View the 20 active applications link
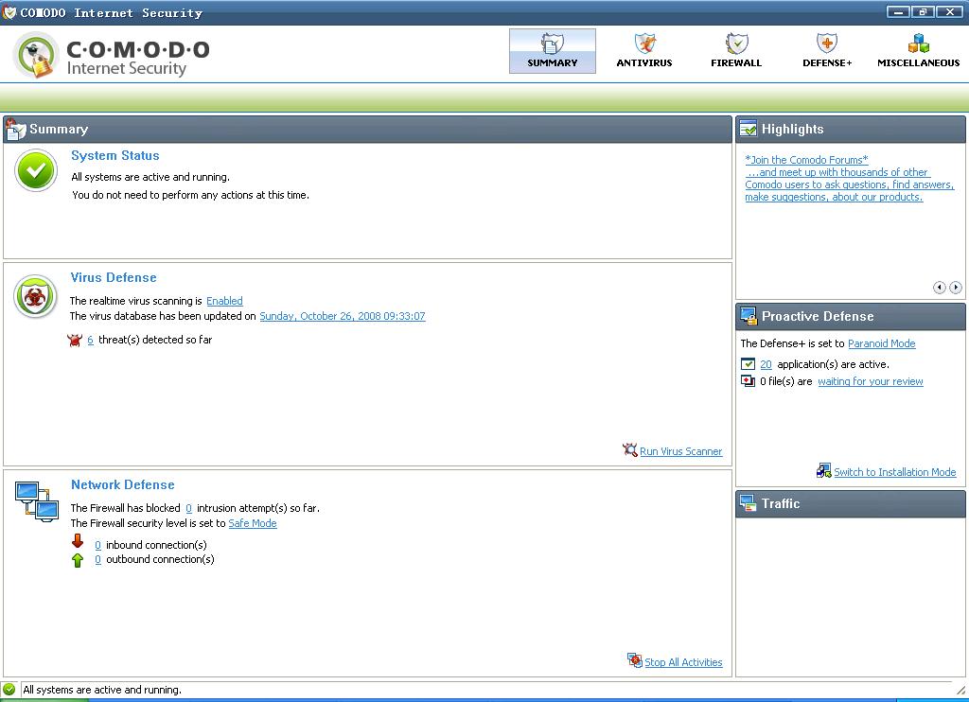The width and height of the screenshot is (969, 702). [x=766, y=364]
